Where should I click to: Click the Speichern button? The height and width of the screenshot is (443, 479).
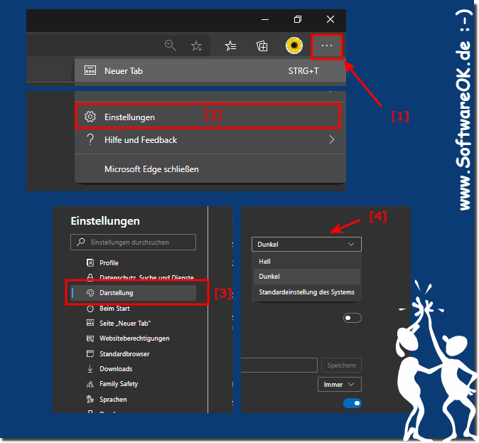pyautogui.click(x=341, y=365)
